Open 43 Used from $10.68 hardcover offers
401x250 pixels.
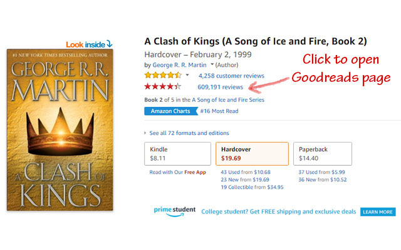(246, 172)
